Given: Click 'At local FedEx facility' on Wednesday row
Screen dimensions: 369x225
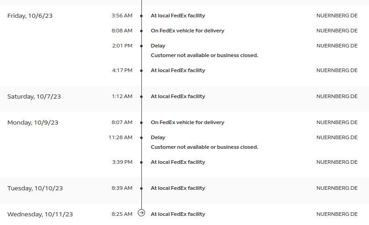Looking at the screenshot, I should click(x=178, y=214).
